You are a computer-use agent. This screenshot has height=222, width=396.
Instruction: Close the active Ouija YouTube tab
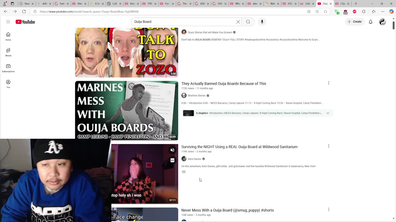330,4
